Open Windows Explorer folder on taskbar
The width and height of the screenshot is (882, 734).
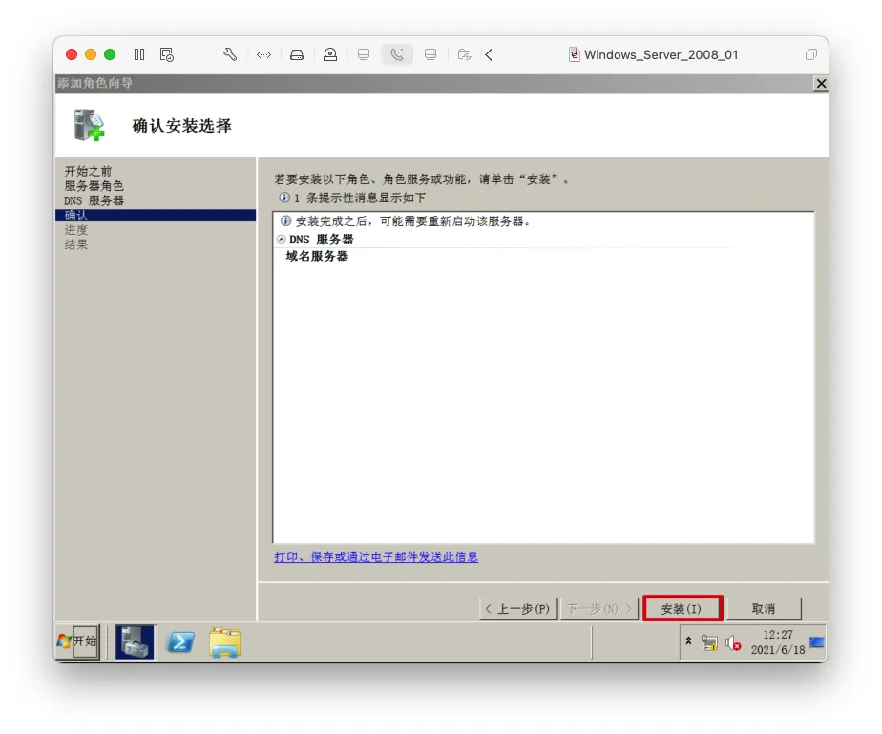point(224,641)
